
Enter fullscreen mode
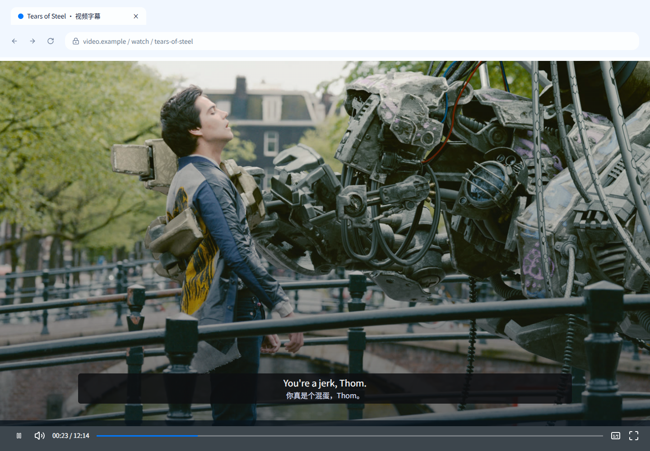click(x=634, y=436)
